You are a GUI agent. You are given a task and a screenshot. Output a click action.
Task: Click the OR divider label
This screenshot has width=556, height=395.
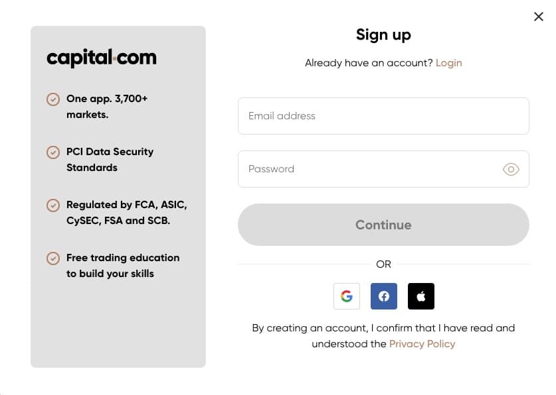pos(383,264)
